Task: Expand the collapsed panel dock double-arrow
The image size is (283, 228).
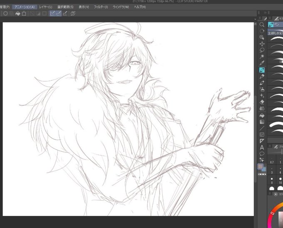Action: (x=265, y=13)
